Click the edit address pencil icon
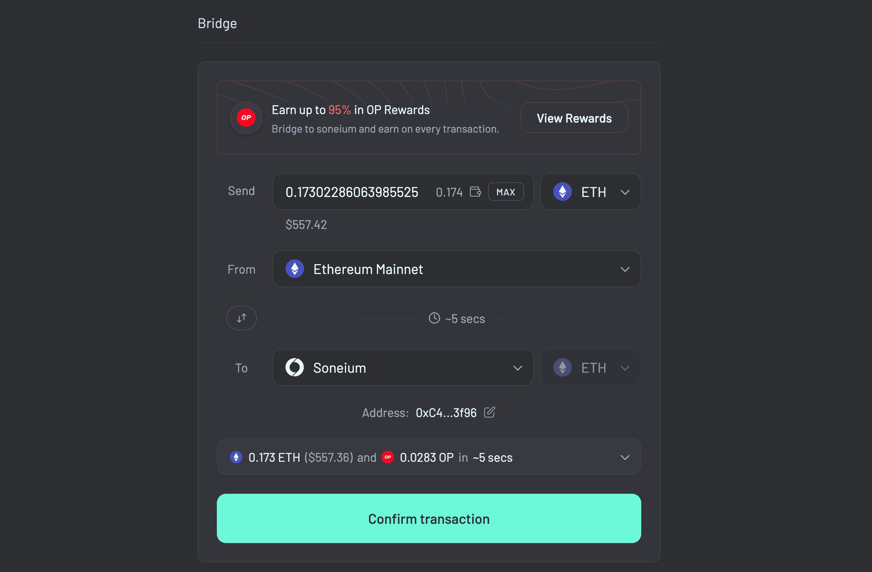 [489, 412]
